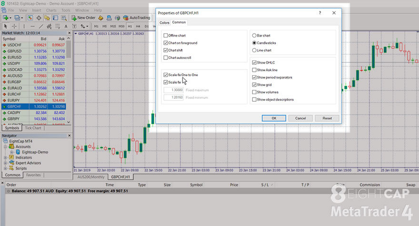Select the Text 'A' drawing tool
Image resolution: width=419 pixels, height=226 pixels.
click(x=66, y=26)
